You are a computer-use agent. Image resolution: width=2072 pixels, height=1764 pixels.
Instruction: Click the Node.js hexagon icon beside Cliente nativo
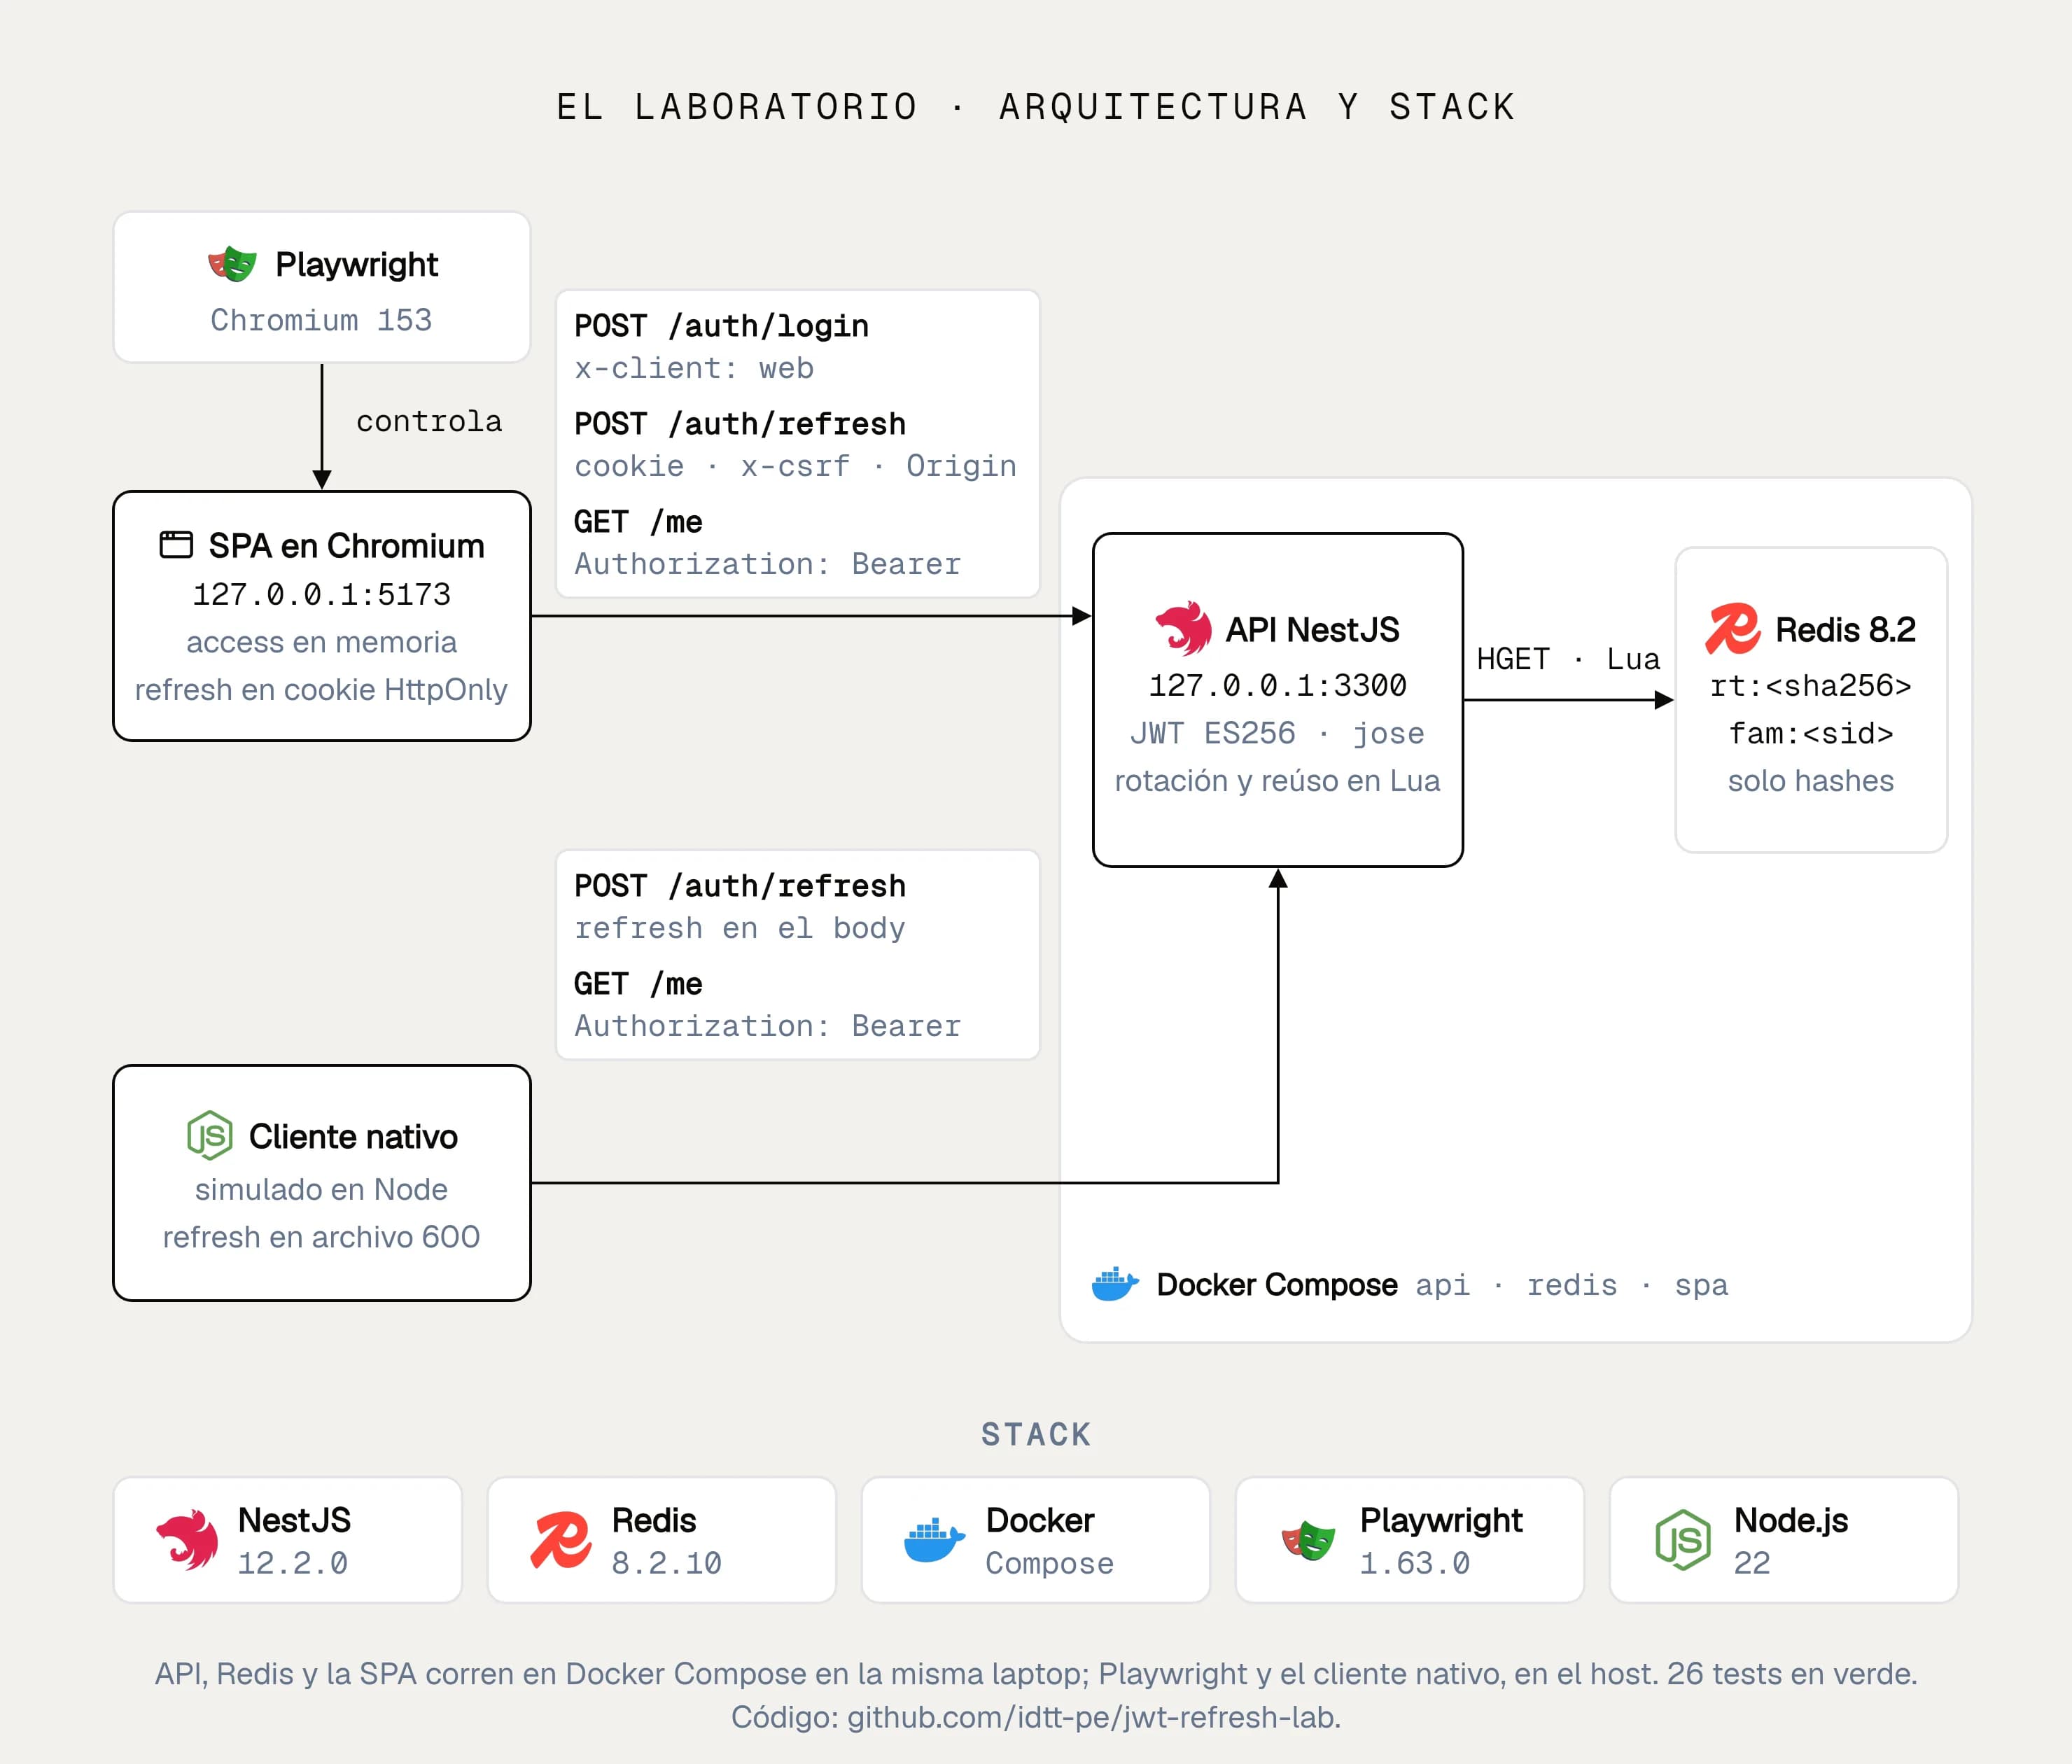210,1136
